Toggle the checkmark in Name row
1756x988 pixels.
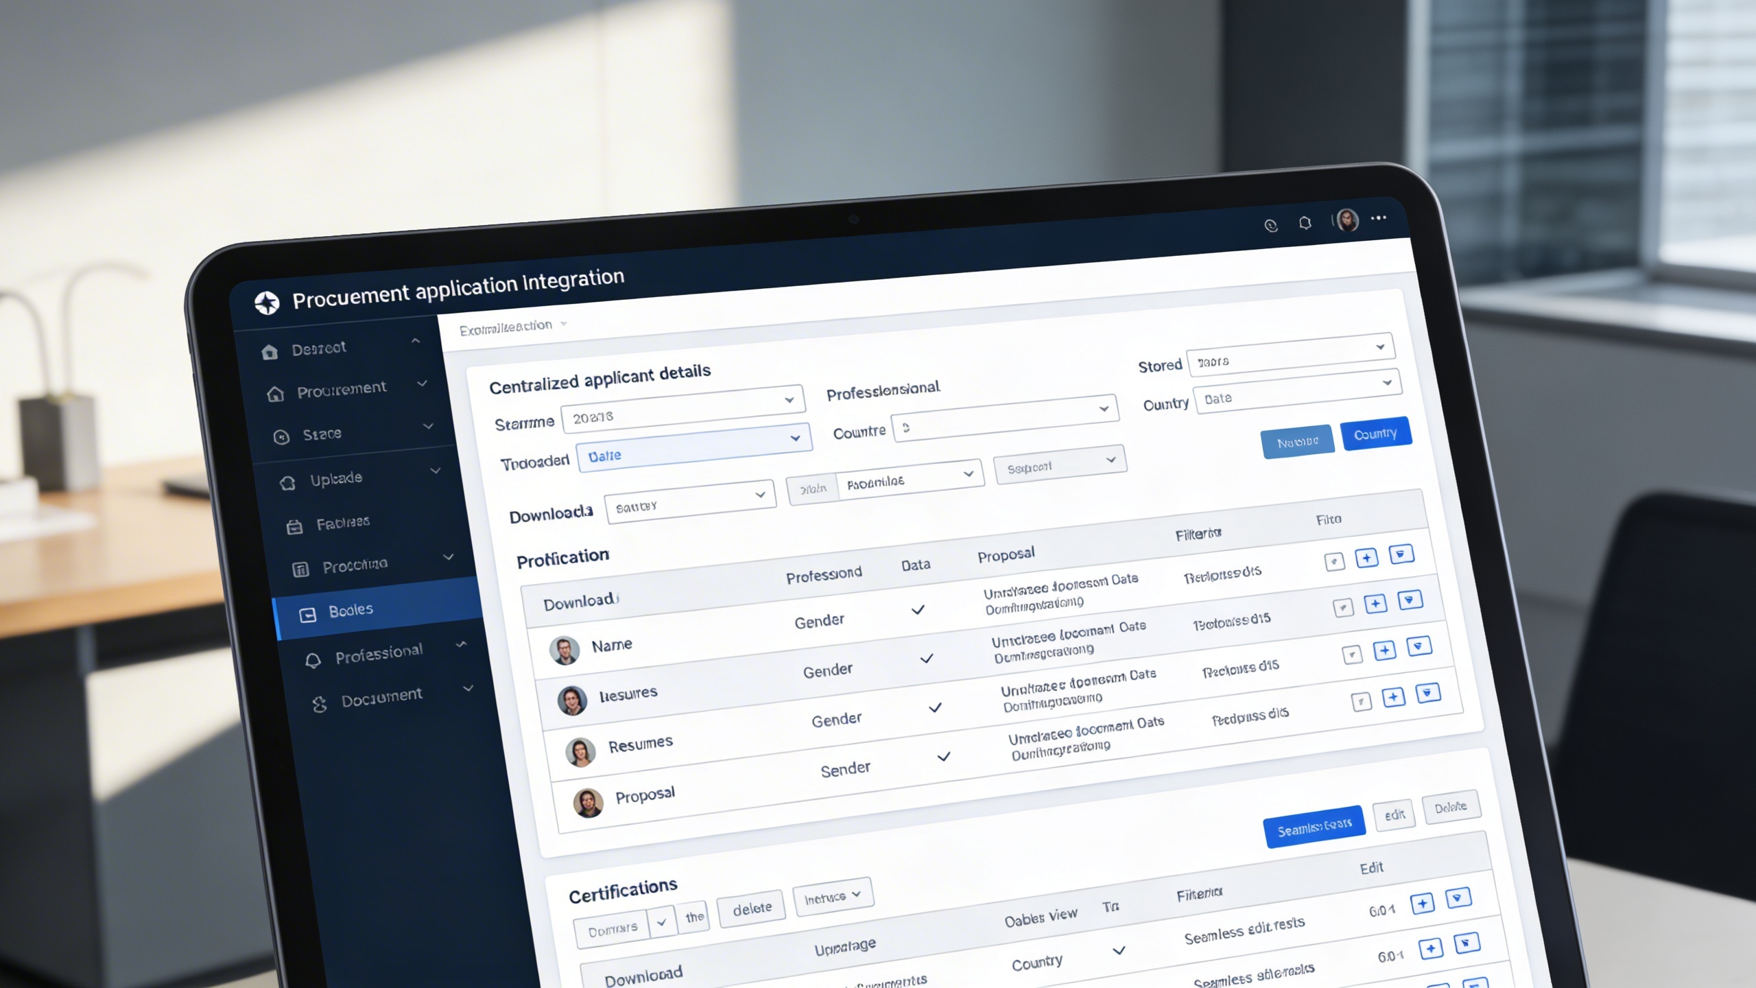(918, 609)
